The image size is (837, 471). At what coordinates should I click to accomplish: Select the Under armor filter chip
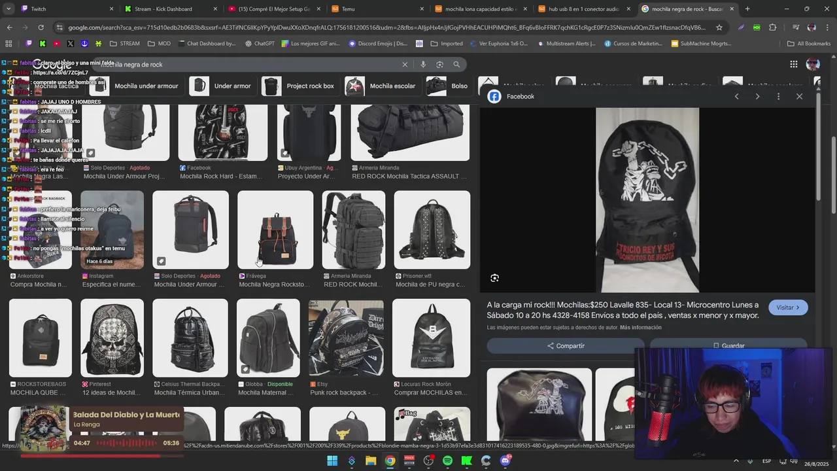pyautogui.click(x=222, y=86)
